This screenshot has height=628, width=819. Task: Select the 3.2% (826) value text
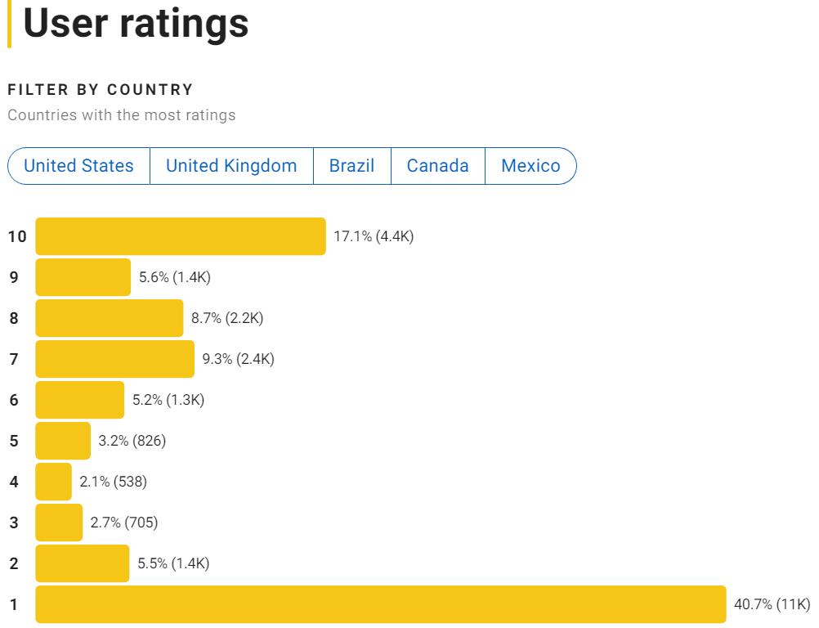132,441
